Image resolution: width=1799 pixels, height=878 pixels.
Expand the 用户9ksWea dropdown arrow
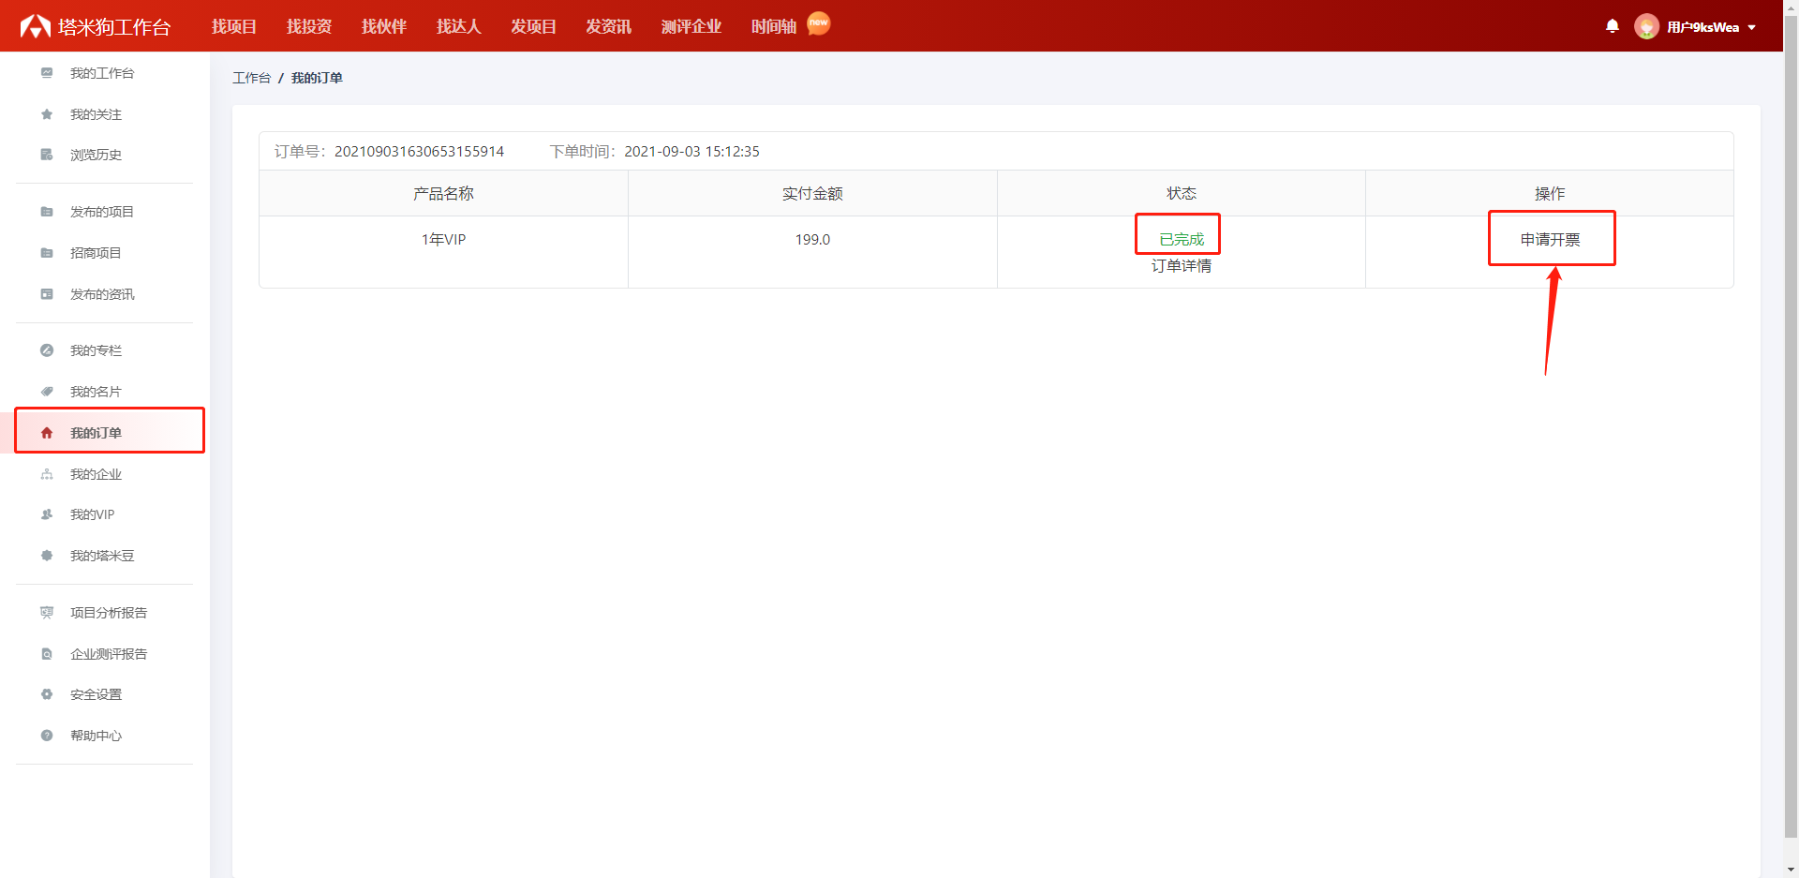(1751, 27)
